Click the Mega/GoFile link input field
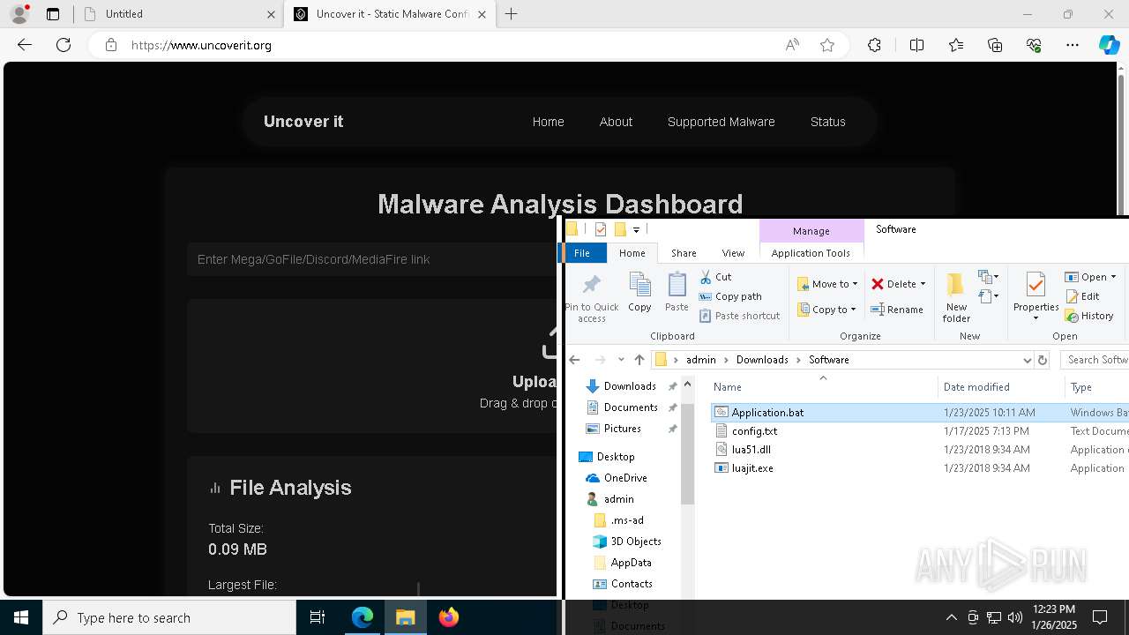 tap(372, 259)
